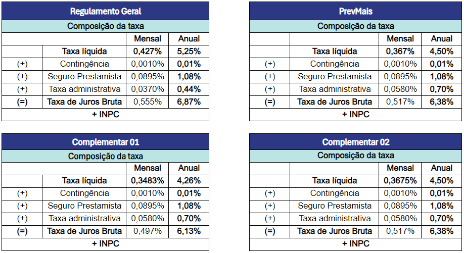Click the 0,367% monthly rate in PrevMais
Screen dimensions: 464x253
click(x=400, y=51)
